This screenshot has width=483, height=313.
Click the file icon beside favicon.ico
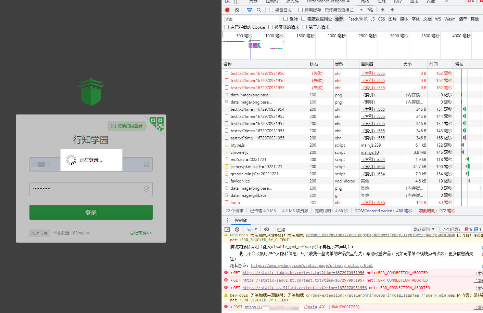[227, 181]
